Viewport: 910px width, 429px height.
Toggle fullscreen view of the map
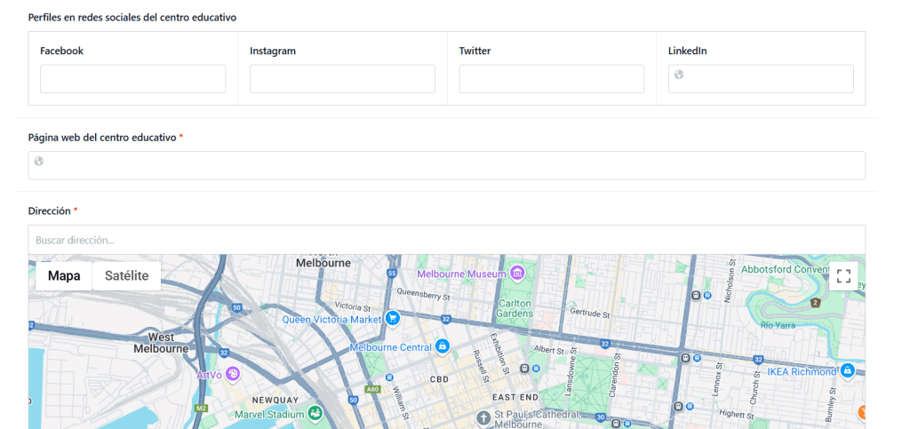tap(843, 276)
